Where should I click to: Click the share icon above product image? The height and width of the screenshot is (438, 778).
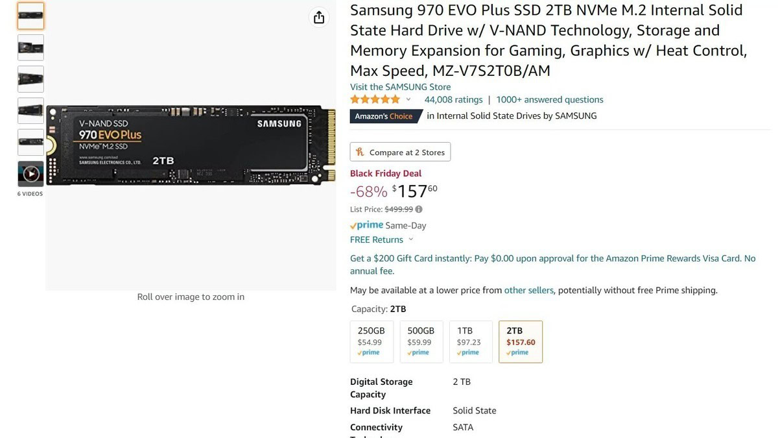coord(319,18)
